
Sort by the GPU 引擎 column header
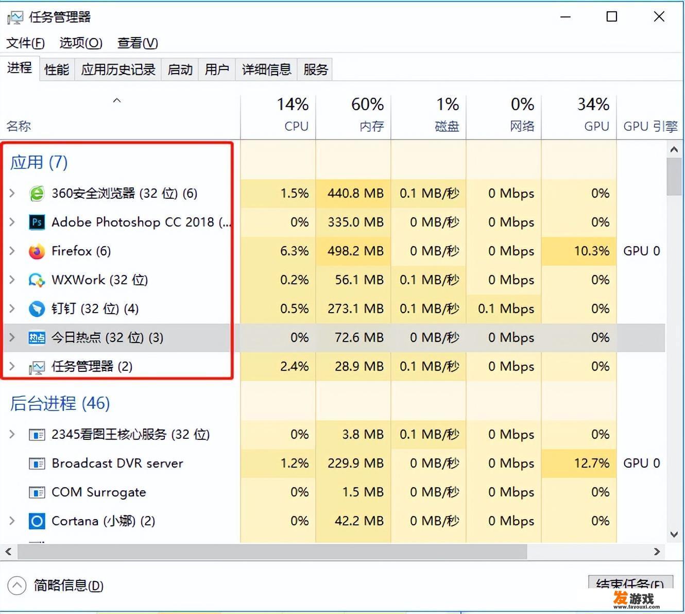click(649, 117)
